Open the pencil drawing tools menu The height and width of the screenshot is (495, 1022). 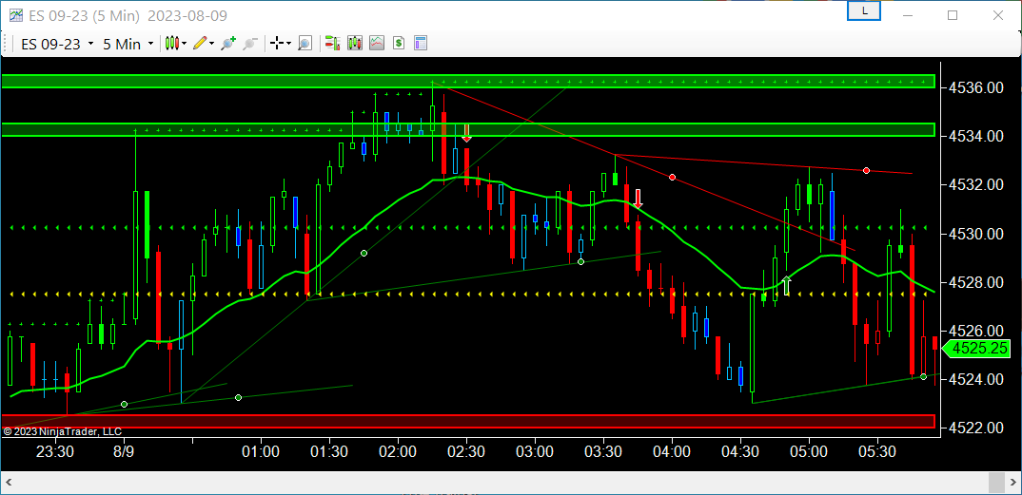click(x=204, y=44)
